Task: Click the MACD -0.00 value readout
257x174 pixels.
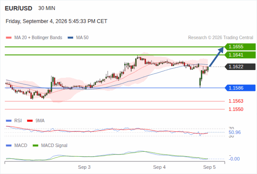Action: pyautogui.click(x=234, y=159)
